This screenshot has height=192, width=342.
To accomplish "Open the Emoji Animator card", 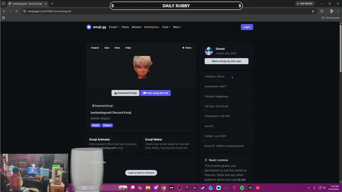I will pos(113,143).
